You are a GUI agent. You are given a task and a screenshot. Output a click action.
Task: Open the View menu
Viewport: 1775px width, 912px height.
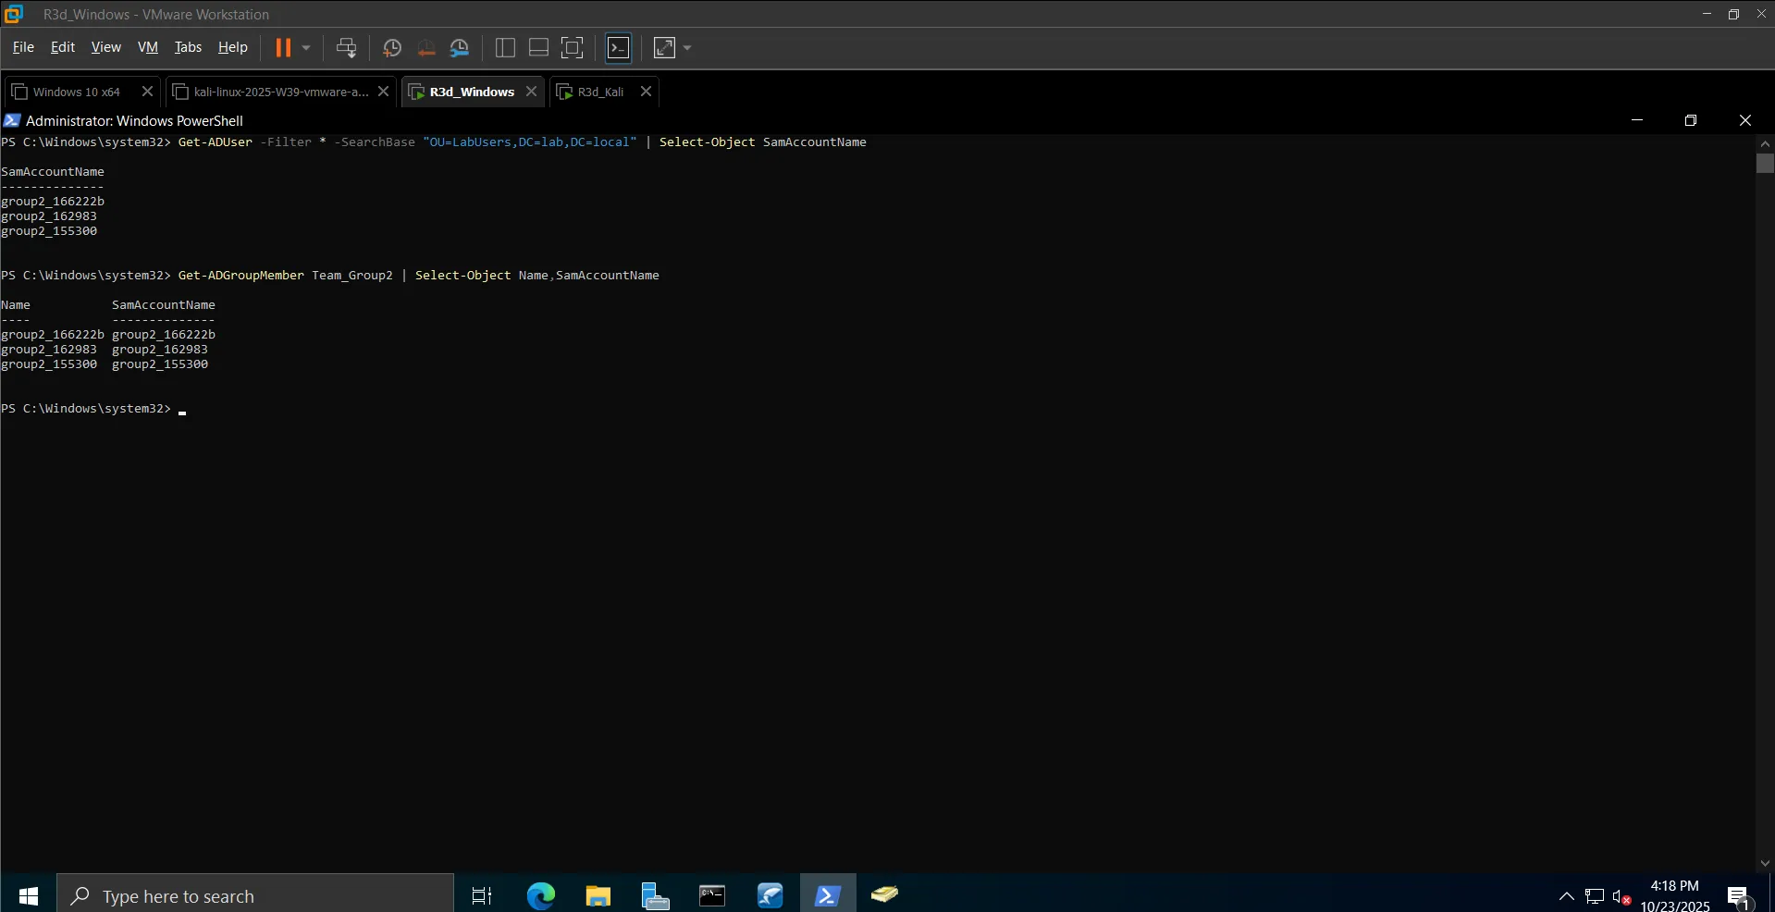(105, 47)
